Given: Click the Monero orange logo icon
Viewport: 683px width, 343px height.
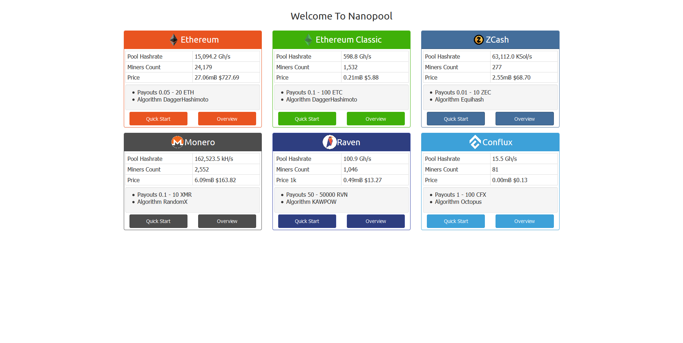Looking at the screenshot, I should pos(178,142).
